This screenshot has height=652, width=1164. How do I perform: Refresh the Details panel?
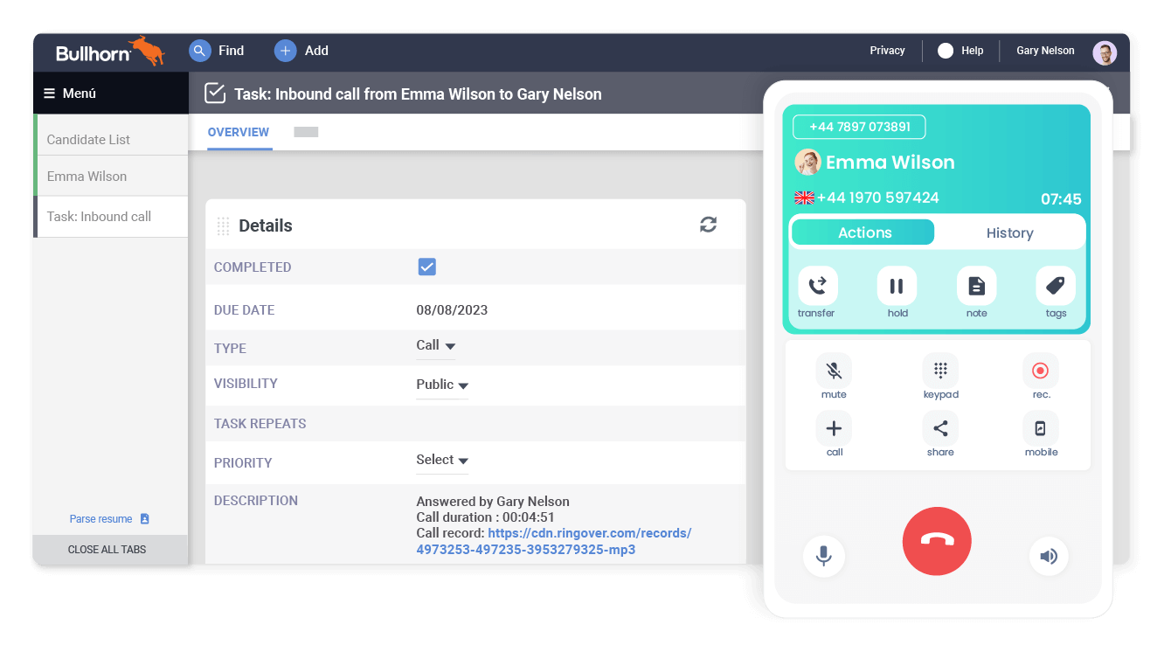[708, 225]
